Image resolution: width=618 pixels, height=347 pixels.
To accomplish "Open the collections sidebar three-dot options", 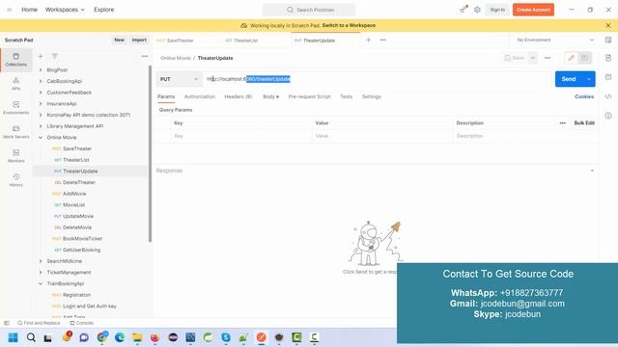I will pyautogui.click(x=145, y=56).
